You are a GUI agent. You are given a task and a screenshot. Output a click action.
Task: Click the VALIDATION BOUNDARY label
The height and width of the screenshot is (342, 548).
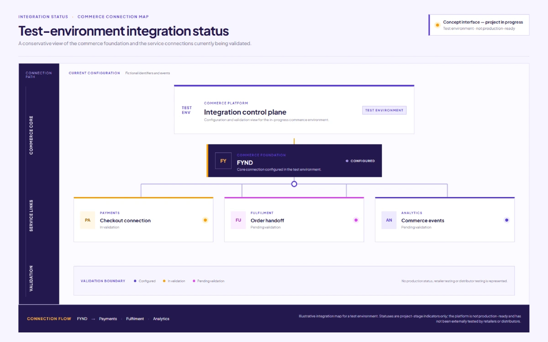103,281
